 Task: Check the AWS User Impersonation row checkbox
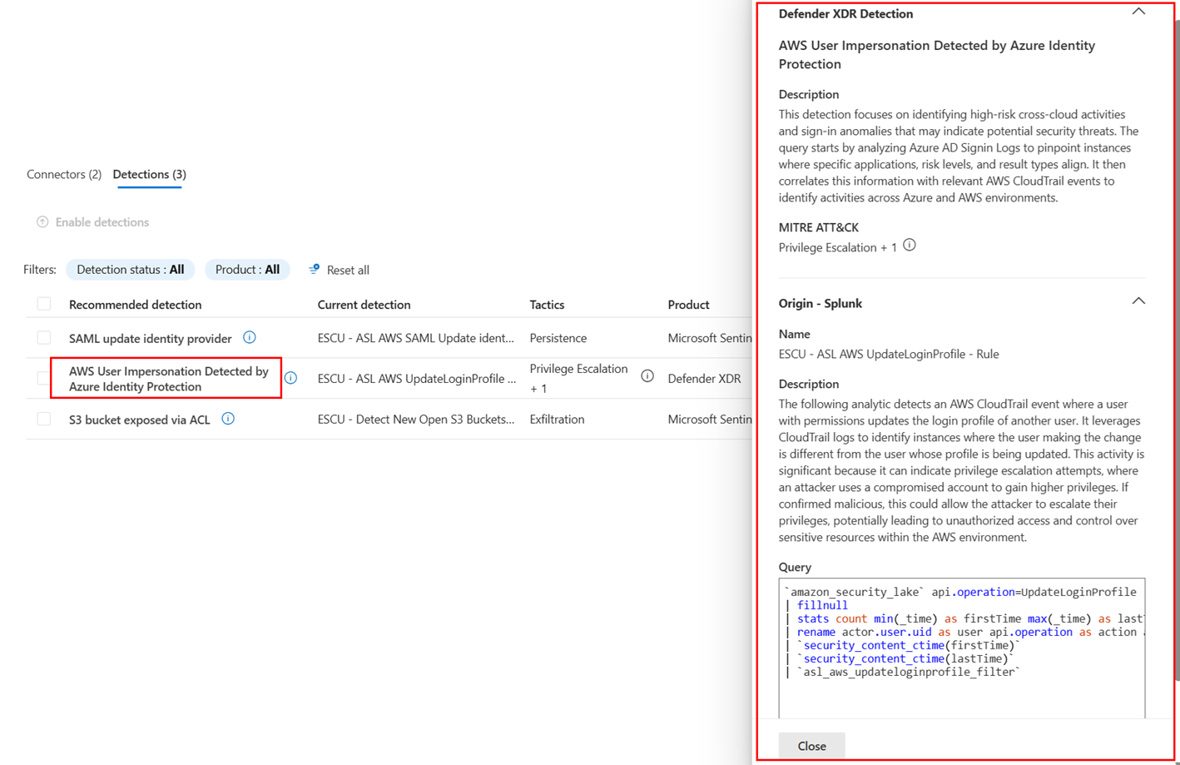44,379
